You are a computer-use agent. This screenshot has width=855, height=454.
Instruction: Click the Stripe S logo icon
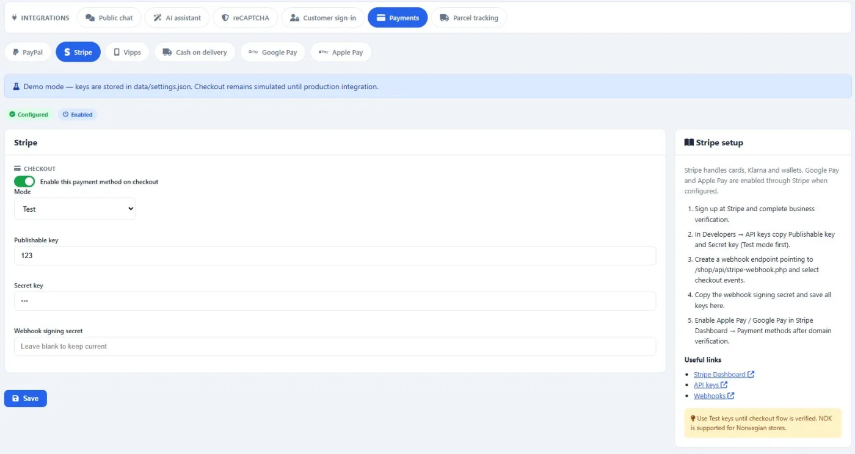pos(67,52)
